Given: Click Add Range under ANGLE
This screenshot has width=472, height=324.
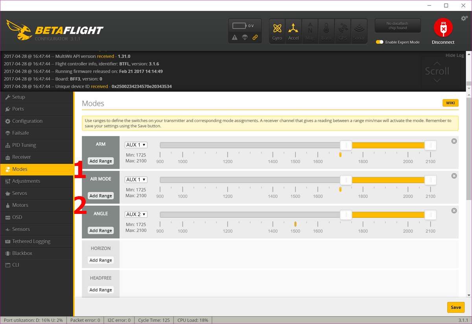Looking at the screenshot, I should tap(101, 231).
